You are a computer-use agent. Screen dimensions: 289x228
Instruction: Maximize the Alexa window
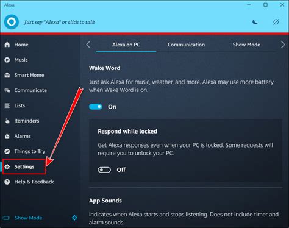(x=265, y=5)
